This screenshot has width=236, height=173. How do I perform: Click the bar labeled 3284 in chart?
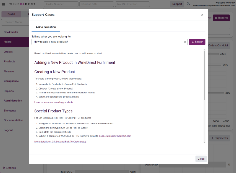(214, 54)
